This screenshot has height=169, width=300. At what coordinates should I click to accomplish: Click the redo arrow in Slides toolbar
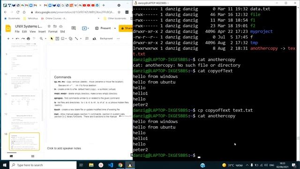pyautogui.click(x=23, y=38)
